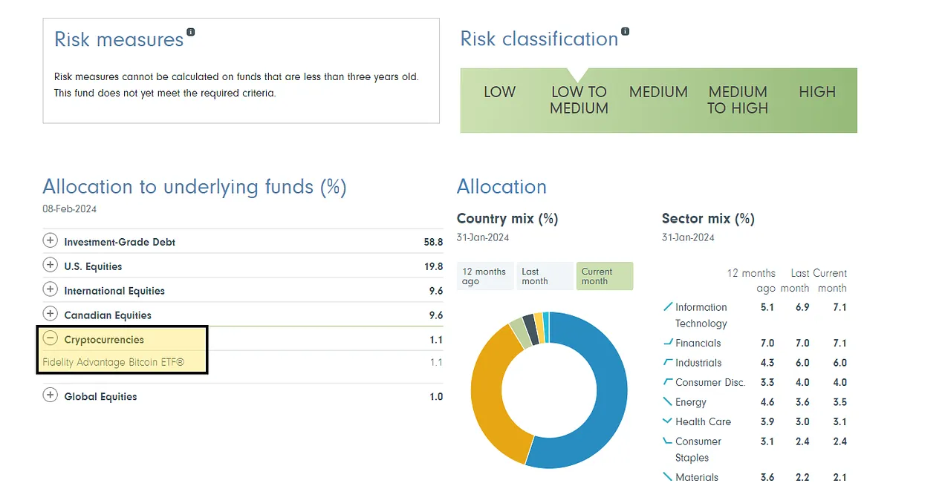Image resolution: width=945 pixels, height=483 pixels.
Task: Click the Risk measures info icon
Action: (x=191, y=32)
